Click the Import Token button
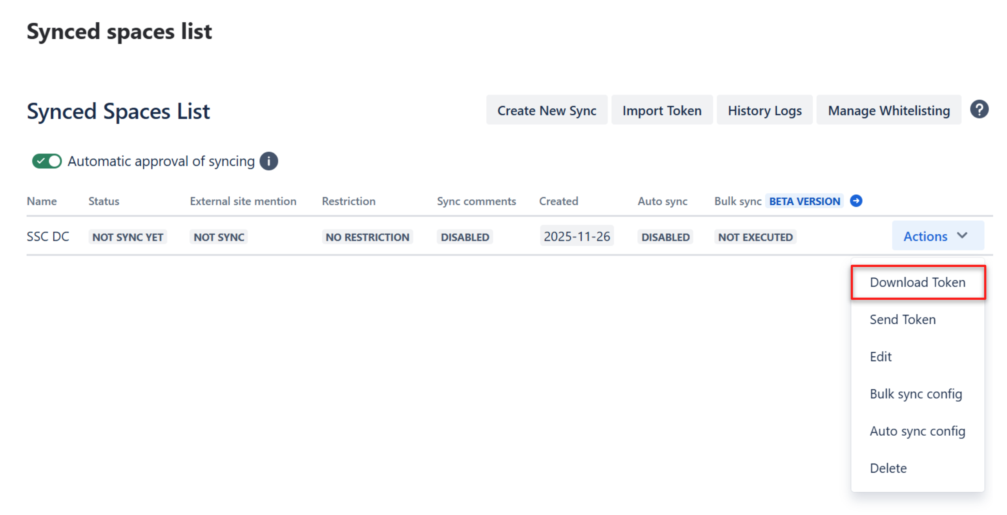1007x515 pixels. point(662,110)
